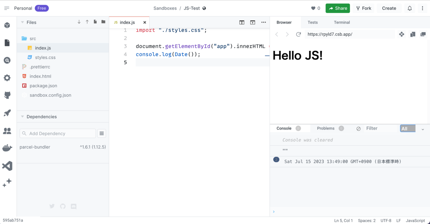This screenshot has height=224, width=430.
Task: Open the sandbox in VS Code
Action: point(7,165)
